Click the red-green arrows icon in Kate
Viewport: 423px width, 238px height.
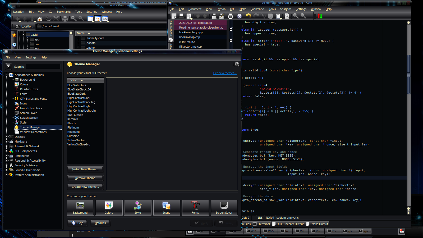pyautogui.click(x=320, y=16)
